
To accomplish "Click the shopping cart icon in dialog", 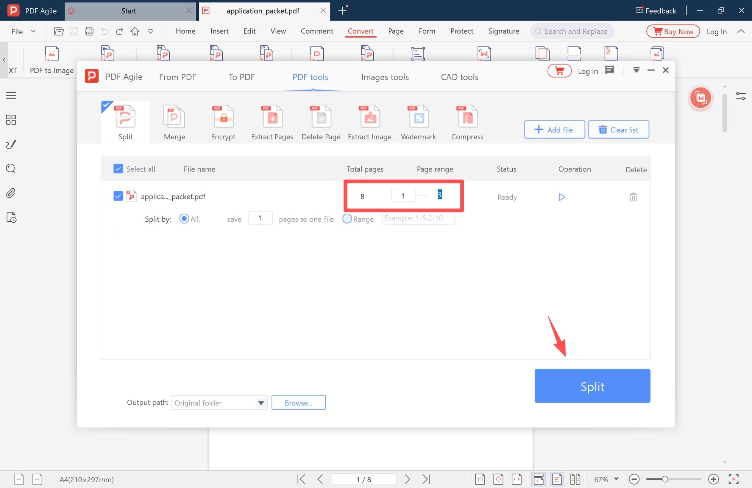I will pos(559,71).
